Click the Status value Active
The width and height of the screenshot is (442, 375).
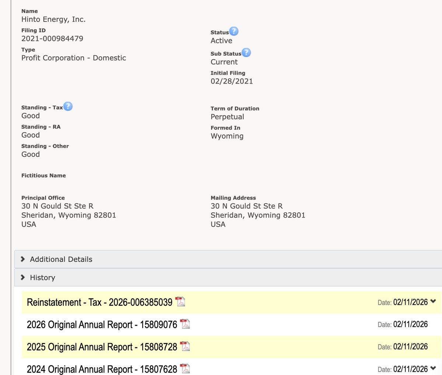pyautogui.click(x=221, y=40)
